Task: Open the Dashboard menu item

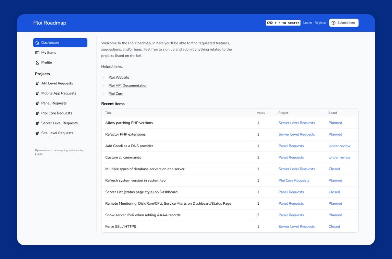Action: [60, 43]
